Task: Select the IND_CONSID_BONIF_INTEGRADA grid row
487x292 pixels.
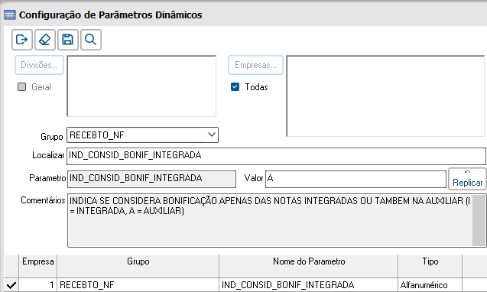Action: 245,285
